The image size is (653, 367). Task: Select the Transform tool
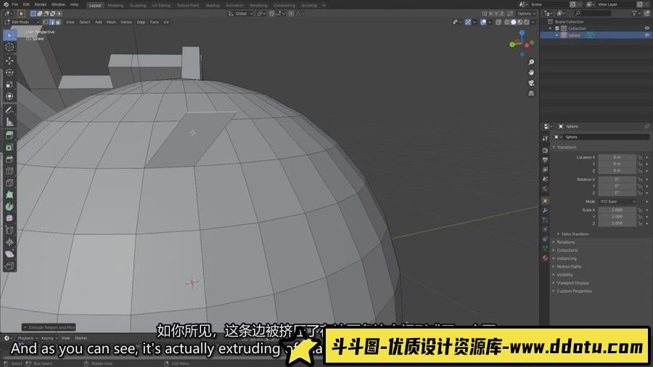click(x=9, y=96)
